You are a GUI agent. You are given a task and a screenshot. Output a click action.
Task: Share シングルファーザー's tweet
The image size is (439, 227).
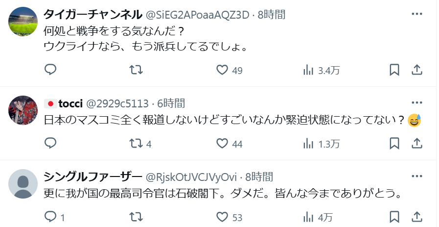click(417, 217)
